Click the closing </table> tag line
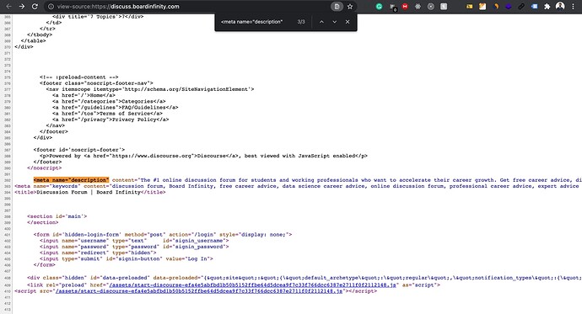 pos(34,40)
